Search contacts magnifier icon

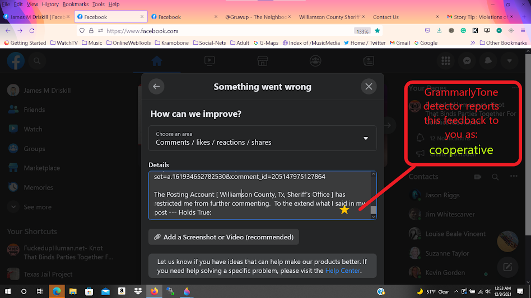(x=495, y=177)
